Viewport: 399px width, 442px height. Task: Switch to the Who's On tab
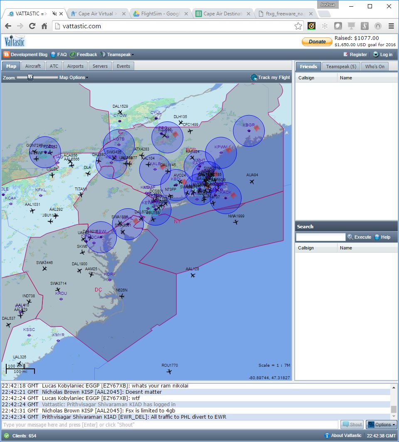374,67
